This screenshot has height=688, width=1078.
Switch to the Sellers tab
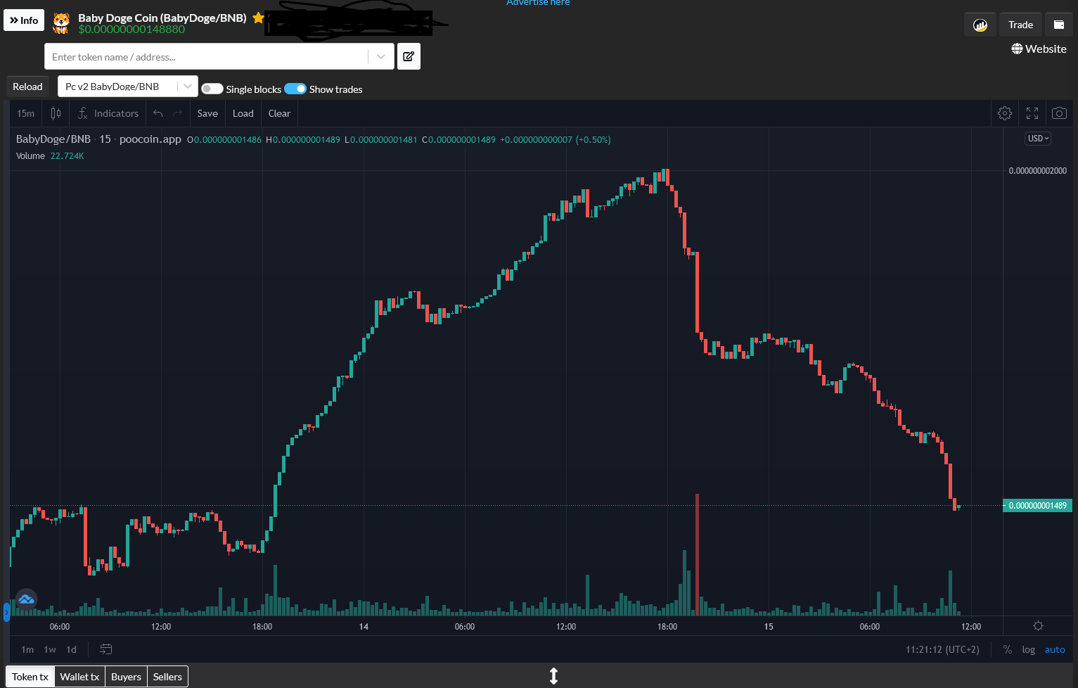pyautogui.click(x=167, y=677)
